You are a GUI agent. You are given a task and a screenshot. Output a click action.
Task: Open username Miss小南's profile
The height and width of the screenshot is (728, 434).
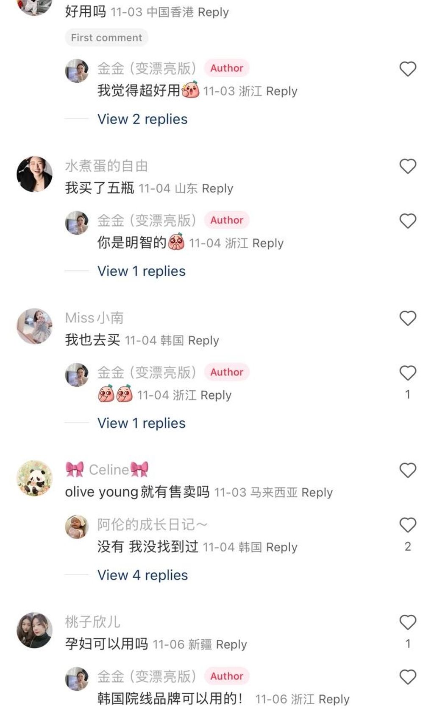[x=94, y=318]
